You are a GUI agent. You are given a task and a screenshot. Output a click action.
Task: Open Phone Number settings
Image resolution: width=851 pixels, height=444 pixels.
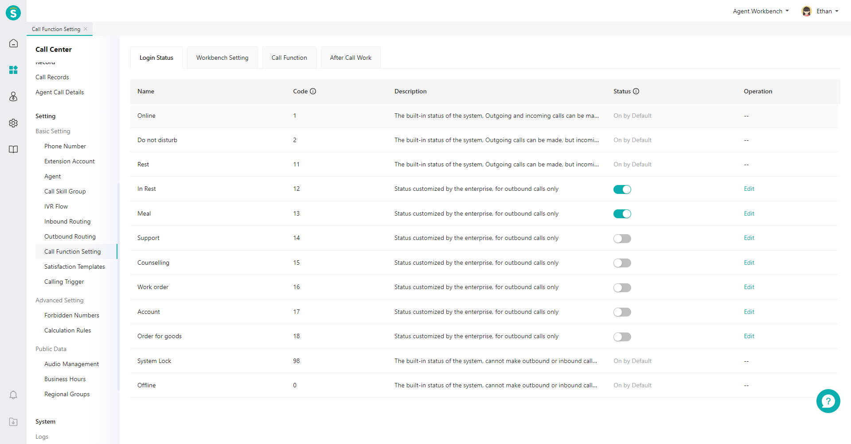pos(65,146)
